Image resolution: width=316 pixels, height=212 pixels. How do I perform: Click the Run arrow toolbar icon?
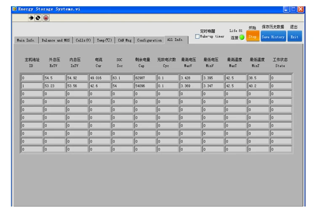coord(31,18)
